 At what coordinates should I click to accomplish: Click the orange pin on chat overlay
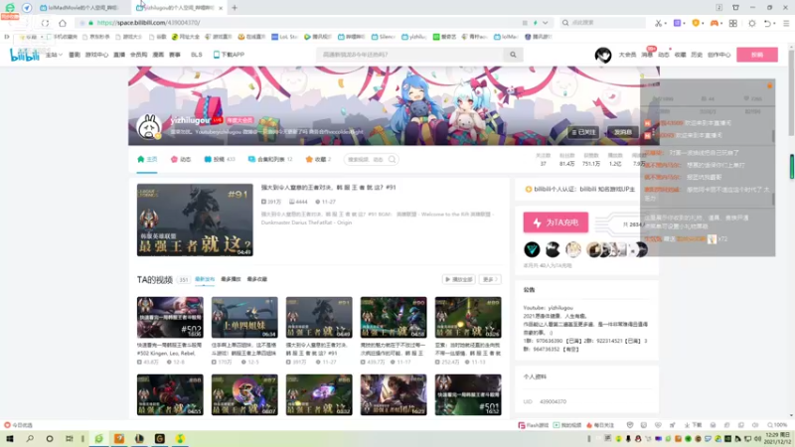tap(769, 85)
